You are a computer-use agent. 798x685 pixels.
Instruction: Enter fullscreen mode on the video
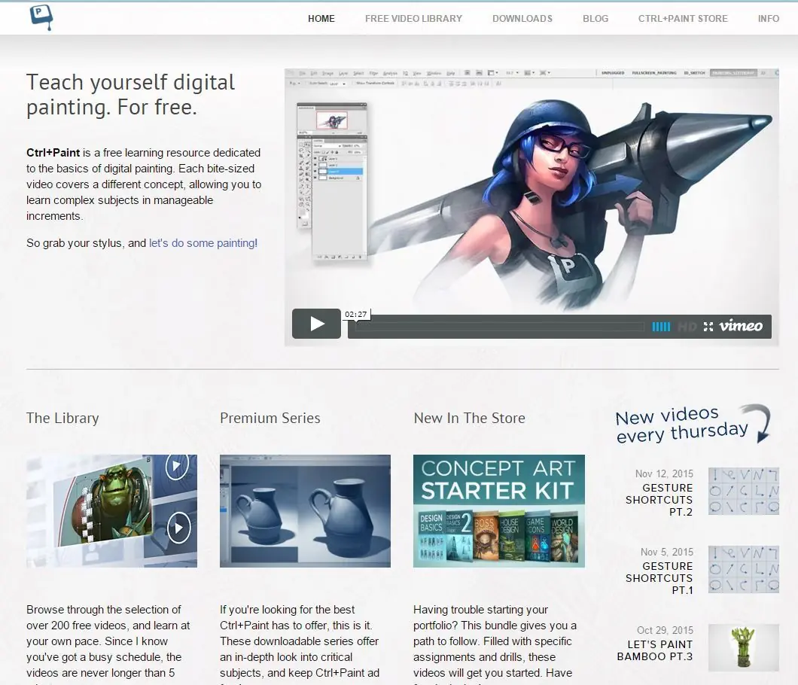pyautogui.click(x=708, y=327)
